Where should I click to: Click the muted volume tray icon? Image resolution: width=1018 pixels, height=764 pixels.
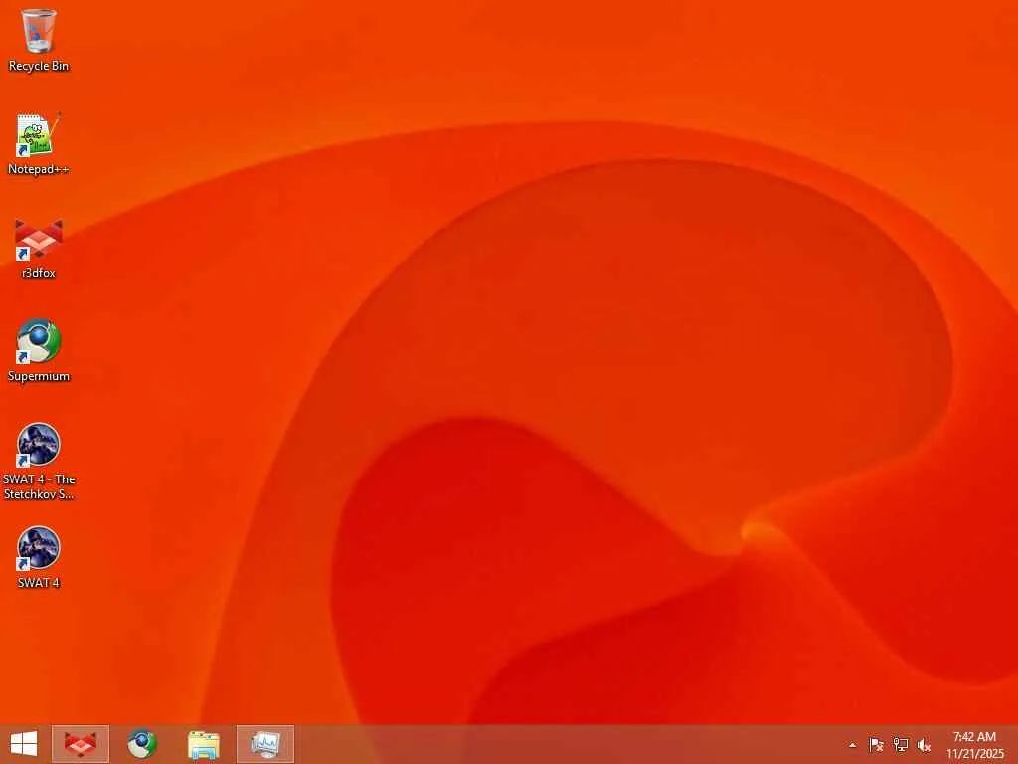coord(924,745)
